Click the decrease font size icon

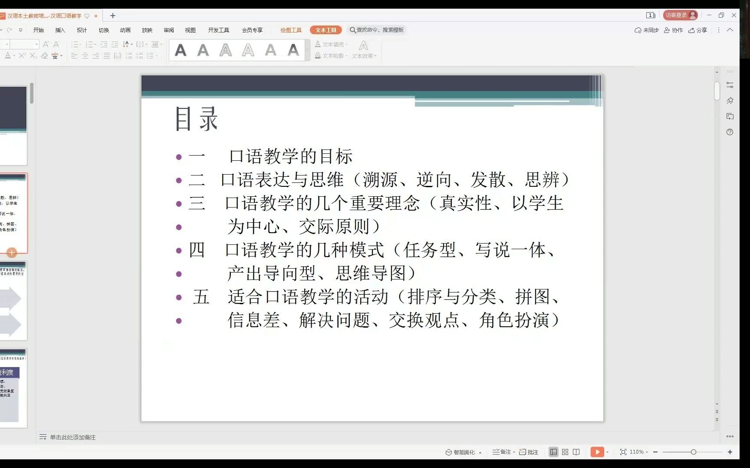click(x=56, y=44)
